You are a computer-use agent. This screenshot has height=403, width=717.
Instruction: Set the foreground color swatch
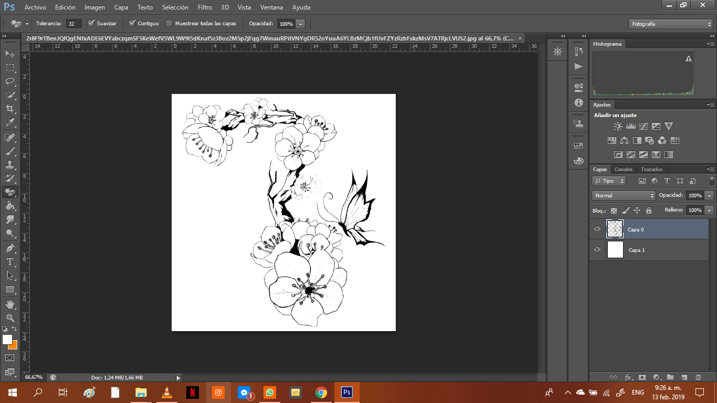coord(7,340)
